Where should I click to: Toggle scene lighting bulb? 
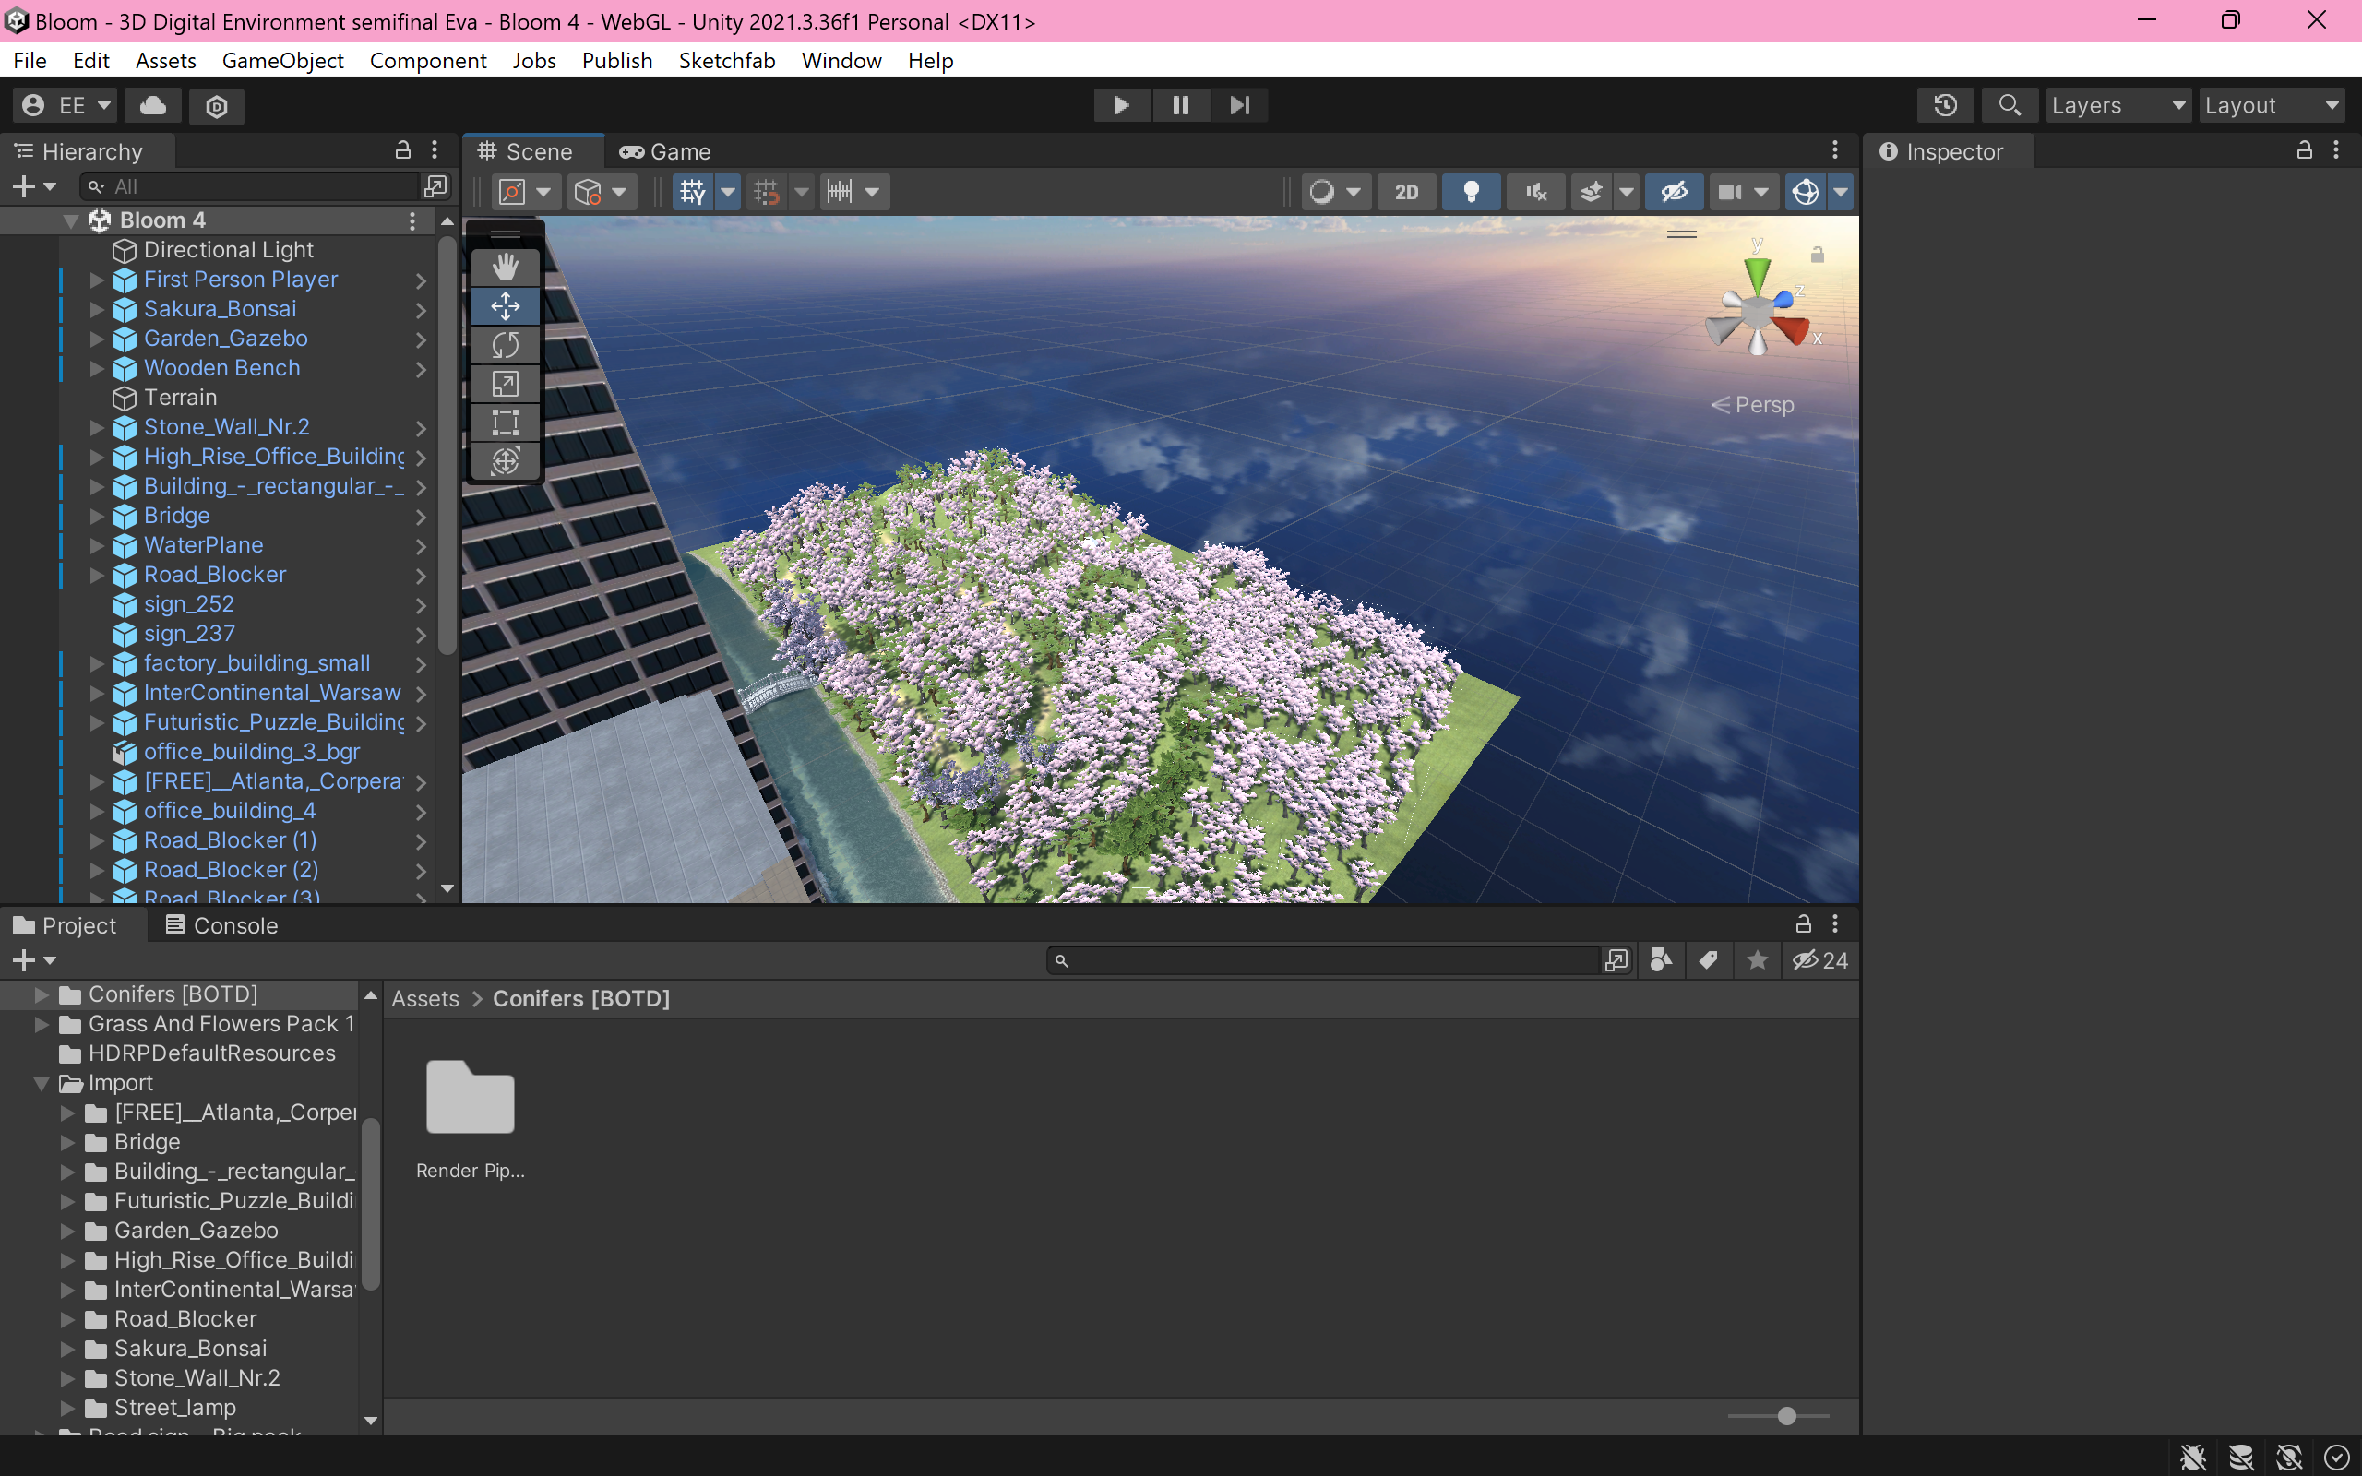point(1471,191)
